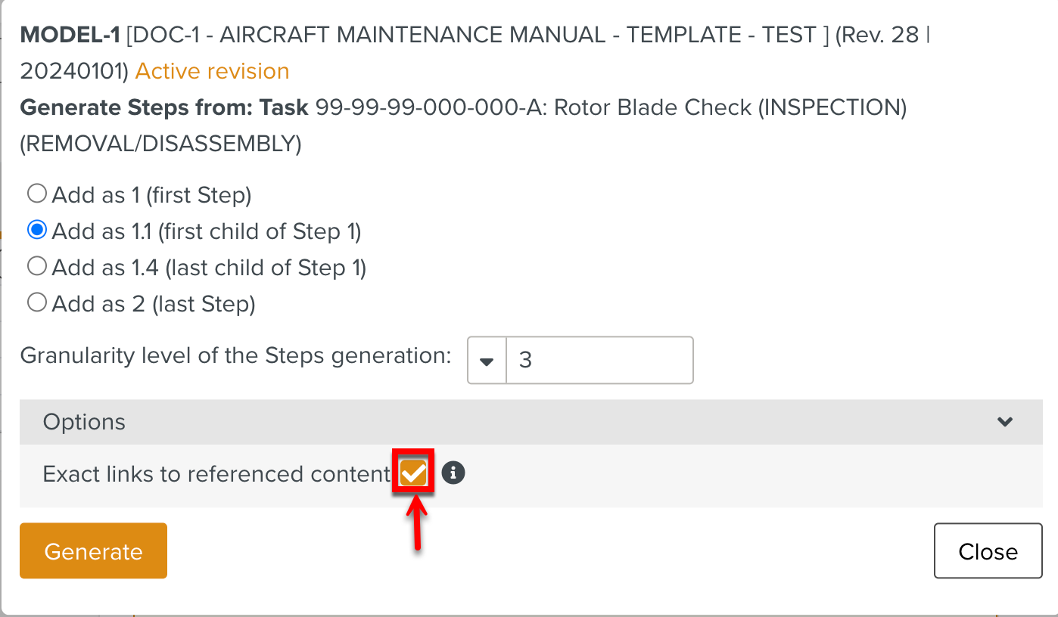Collapse the Options section using its chevron
This screenshot has height=617, width=1058.
[x=1004, y=422]
